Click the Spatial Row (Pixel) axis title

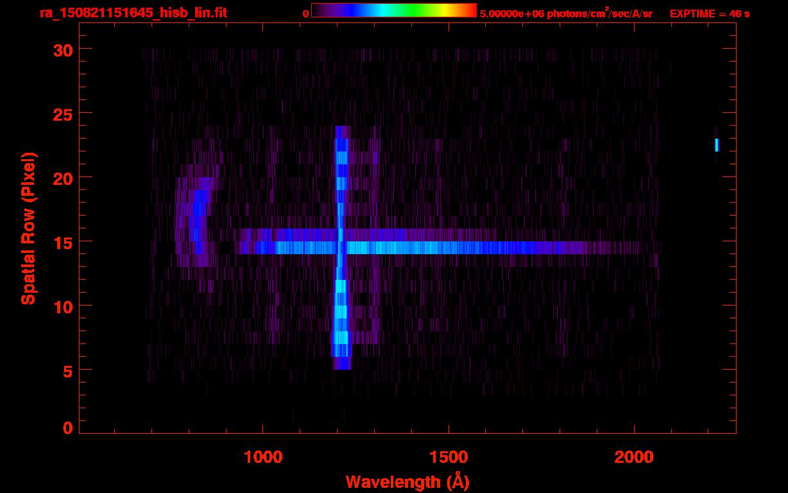(x=28, y=229)
